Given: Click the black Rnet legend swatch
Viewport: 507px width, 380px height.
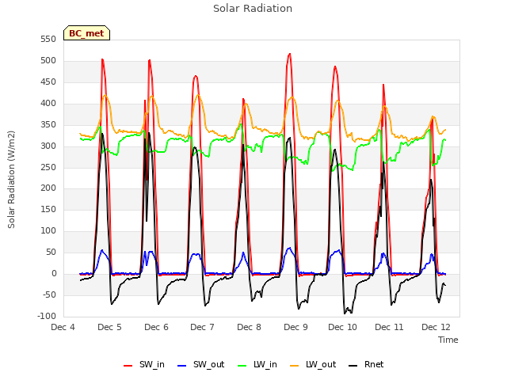Looking at the screenshot, I should [353, 366].
